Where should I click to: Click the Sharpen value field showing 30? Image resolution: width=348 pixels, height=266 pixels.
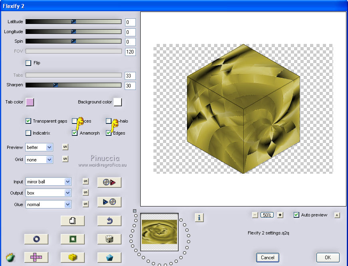click(x=130, y=85)
